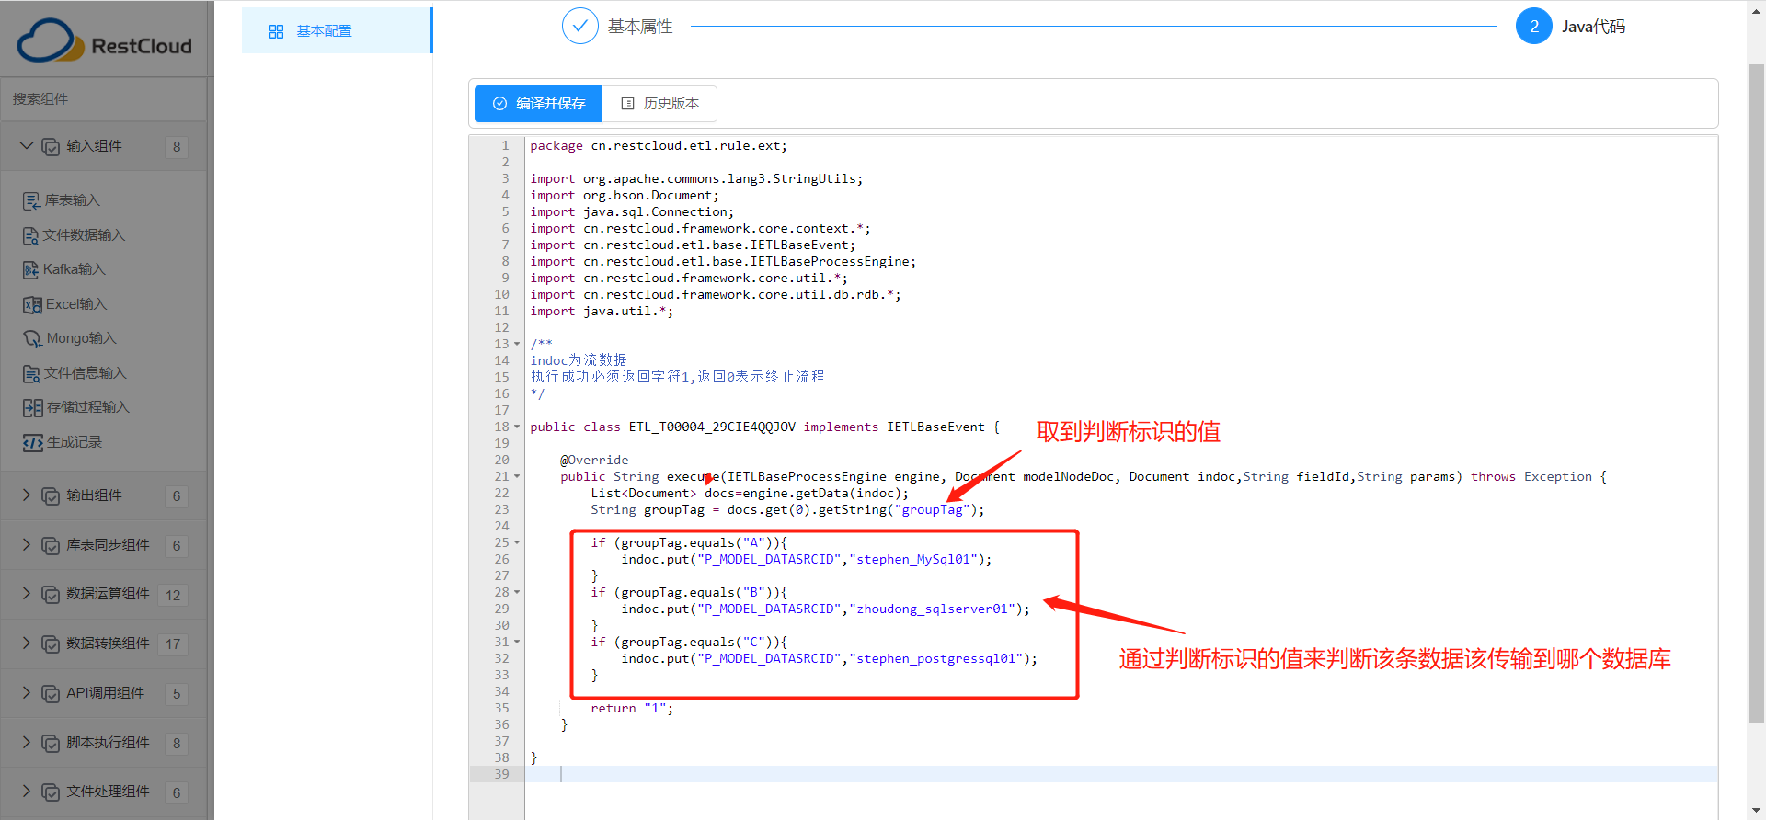Screen dimensions: 1766x820
Task: Click the 历史版本 list icon
Action: pyautogui.click(x=628, y=104)
